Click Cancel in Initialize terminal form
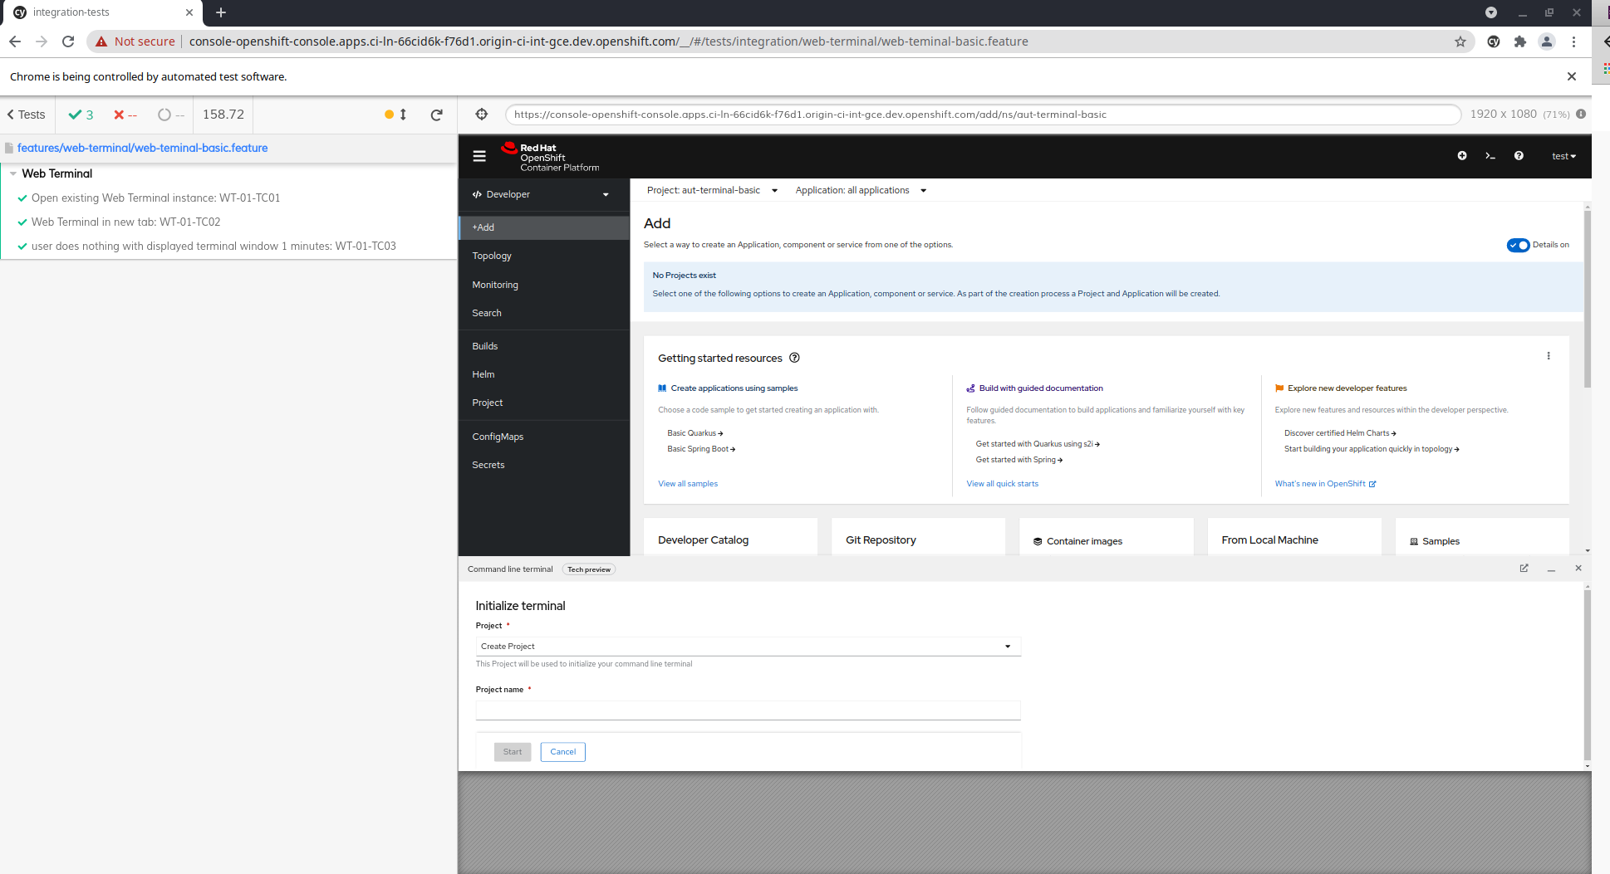1610x874 pixels. coord(562,752)
